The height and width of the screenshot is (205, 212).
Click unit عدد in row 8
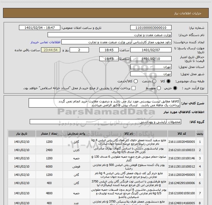(76, 203)
